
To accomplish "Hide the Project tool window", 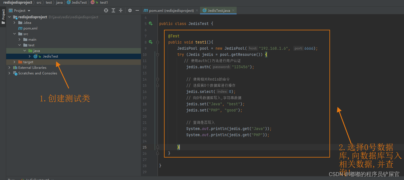I will point(137,10).
